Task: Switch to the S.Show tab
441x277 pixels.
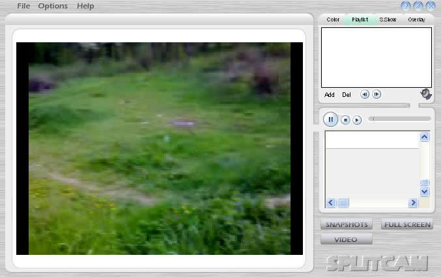Action: click(388, 20)
